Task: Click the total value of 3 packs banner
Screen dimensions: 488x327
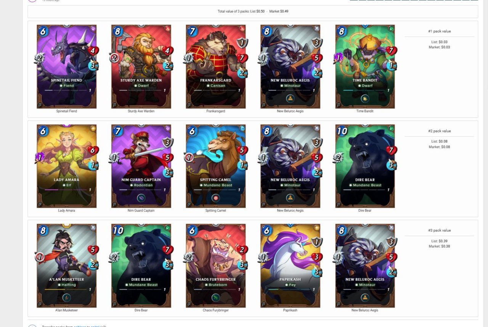Action: tap(253, 11)
